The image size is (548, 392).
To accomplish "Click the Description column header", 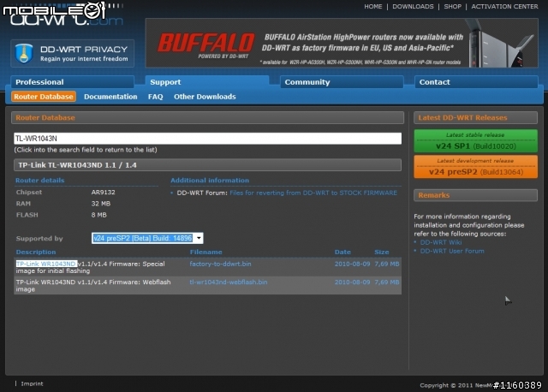I will point(36,252).
